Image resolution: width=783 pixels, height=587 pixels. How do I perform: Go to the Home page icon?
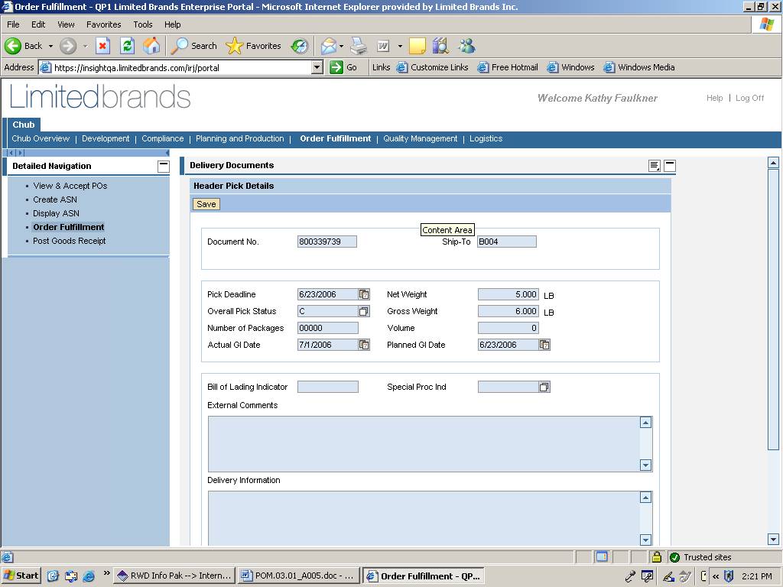click(x=152, y=46)
